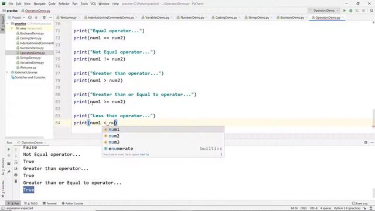
Task: Open Project panel settings gear
Action: coord(44,18)
